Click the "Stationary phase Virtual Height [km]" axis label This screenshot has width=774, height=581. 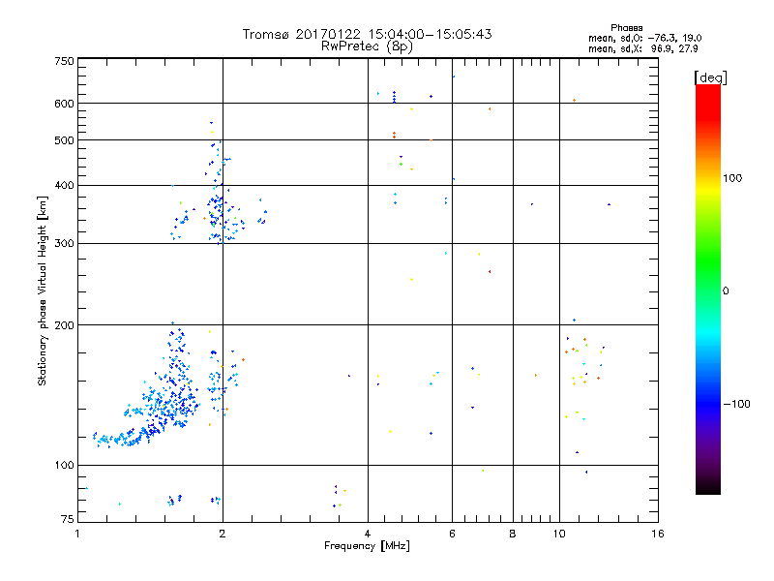pos(42,290)
